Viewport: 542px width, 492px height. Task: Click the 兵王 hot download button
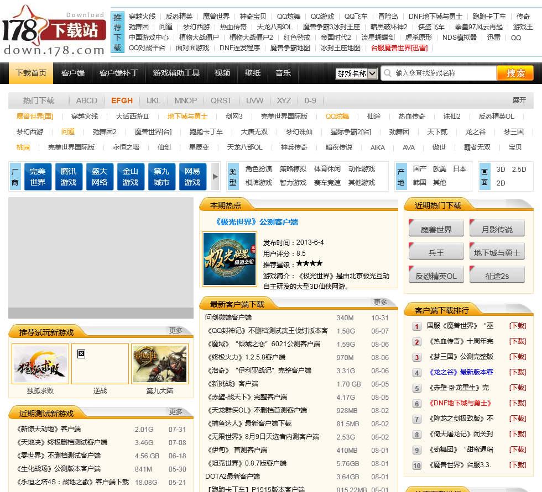click(436, 252)
